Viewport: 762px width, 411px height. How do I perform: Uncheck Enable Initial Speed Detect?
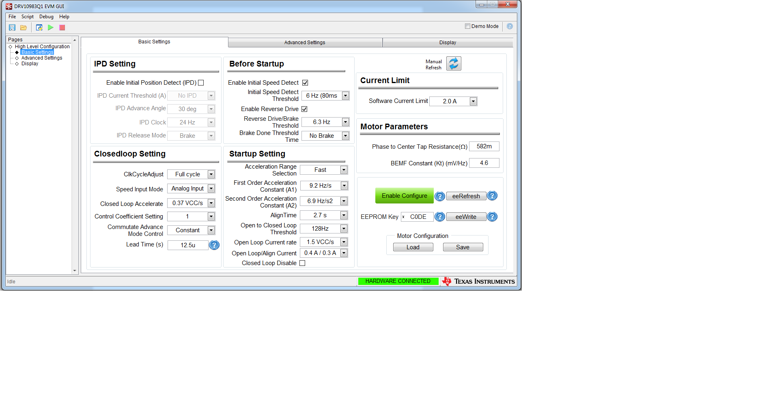pos(305,83)
